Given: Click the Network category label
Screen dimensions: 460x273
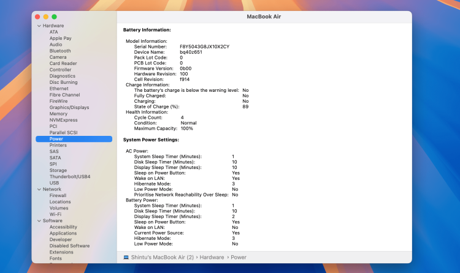Looking at the screenshot, I should [x=52, y=190].
